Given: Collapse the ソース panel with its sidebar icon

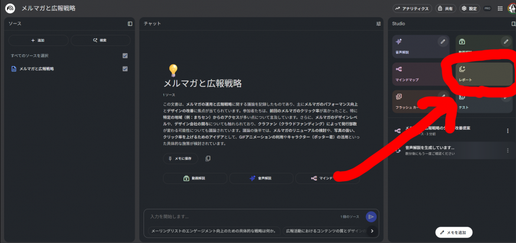Looking at the screenshot, I should click(130, 24).
